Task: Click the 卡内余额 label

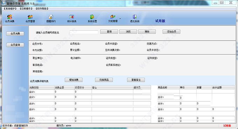Action: 37,50
